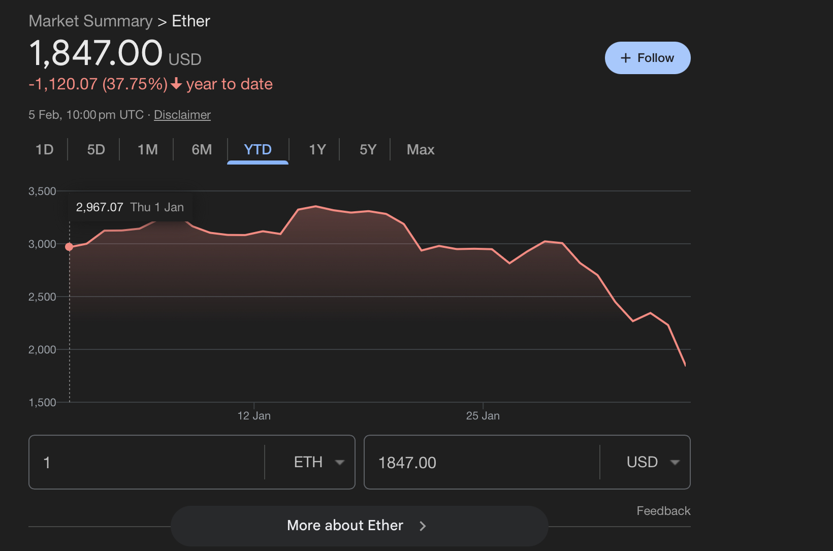Select the 5D time range tab
833x551 pixels.
pos(96,150)
